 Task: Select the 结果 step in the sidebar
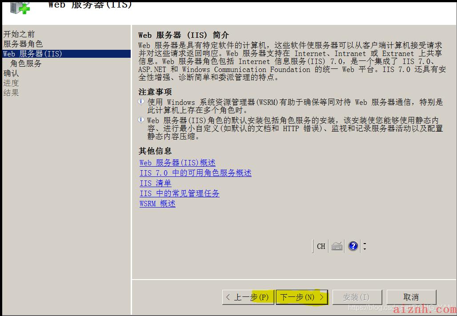coord(11,93)
